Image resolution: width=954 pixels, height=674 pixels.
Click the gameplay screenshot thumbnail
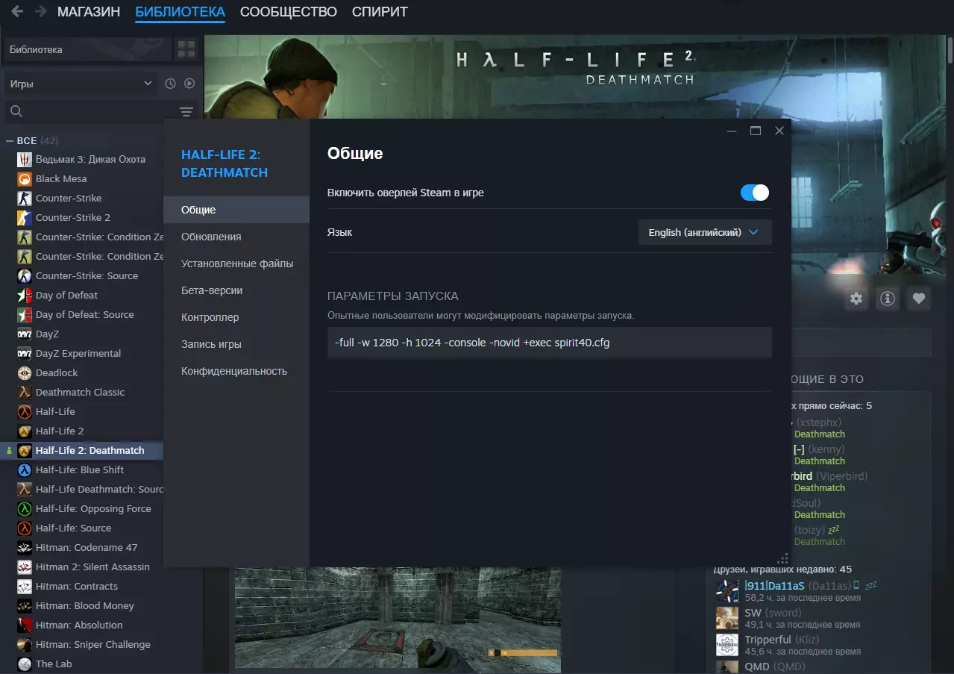[398, 618]
